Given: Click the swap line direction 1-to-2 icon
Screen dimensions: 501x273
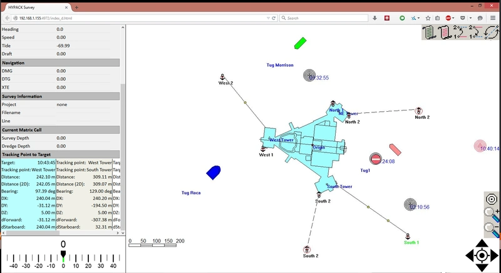Looking at the screenshot, I should coord(460,32).
